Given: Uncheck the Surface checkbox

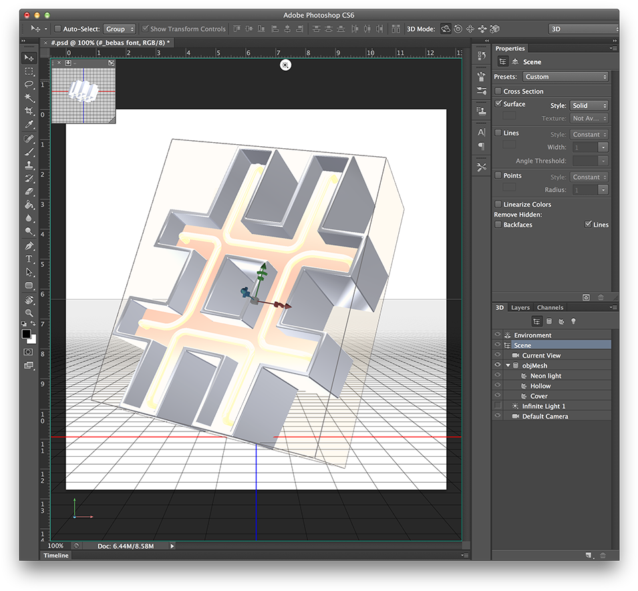Looking at the screenshot, I should click(x=498, y=104).
